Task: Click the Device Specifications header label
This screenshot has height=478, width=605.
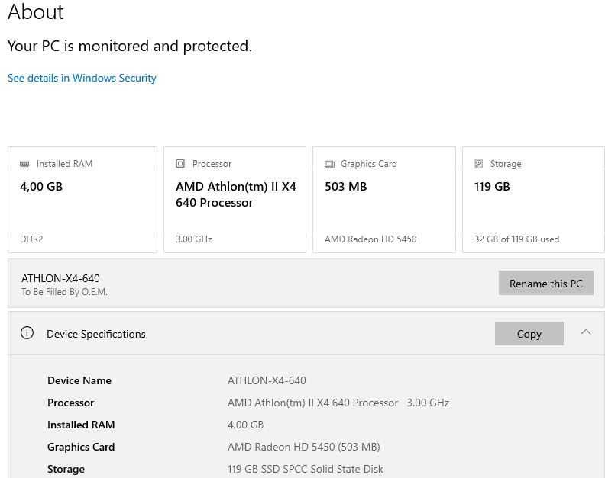Action: 96,334
